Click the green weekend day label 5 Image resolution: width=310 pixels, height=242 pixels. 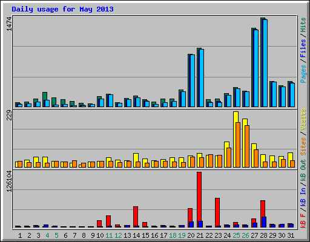(56, 235)
